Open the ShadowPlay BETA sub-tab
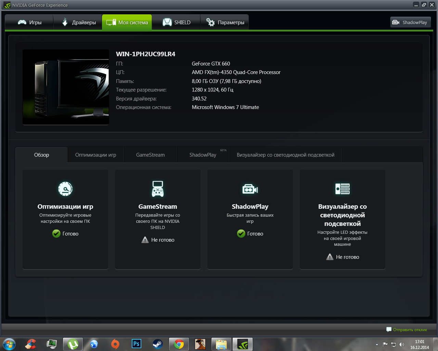 (x=203, y=155)
